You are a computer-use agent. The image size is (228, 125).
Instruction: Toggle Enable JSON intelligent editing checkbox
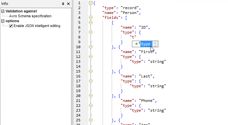11,26
